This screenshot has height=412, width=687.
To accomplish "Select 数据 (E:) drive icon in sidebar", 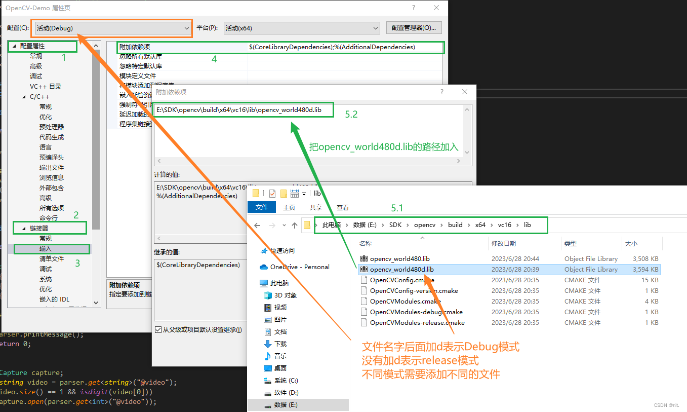I will 268,405.
